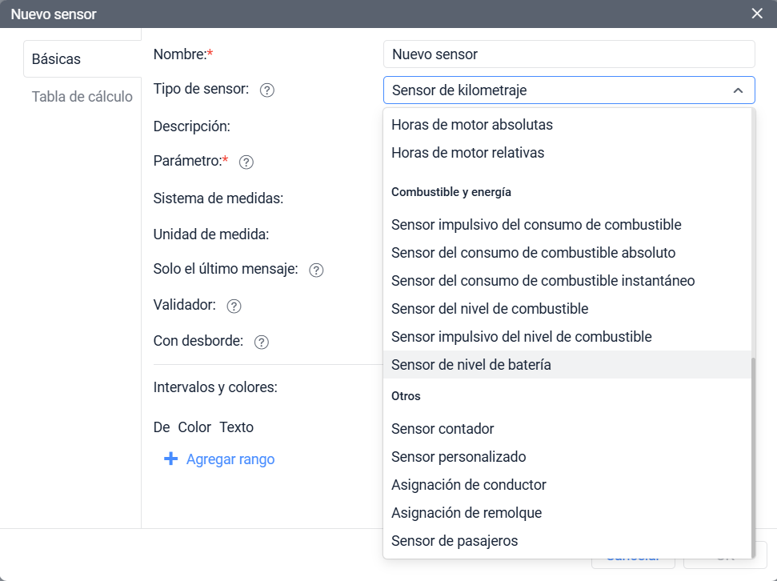Close the Nuevo sensor dialog with the X
The width and height of the screenshot is (777, 581).
pos(756,14)
